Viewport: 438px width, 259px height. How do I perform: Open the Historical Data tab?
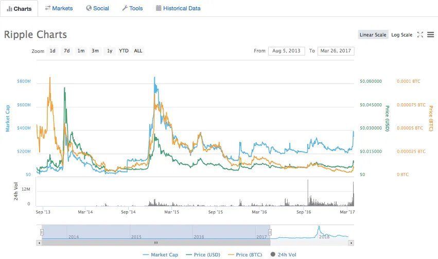(178, 8)
